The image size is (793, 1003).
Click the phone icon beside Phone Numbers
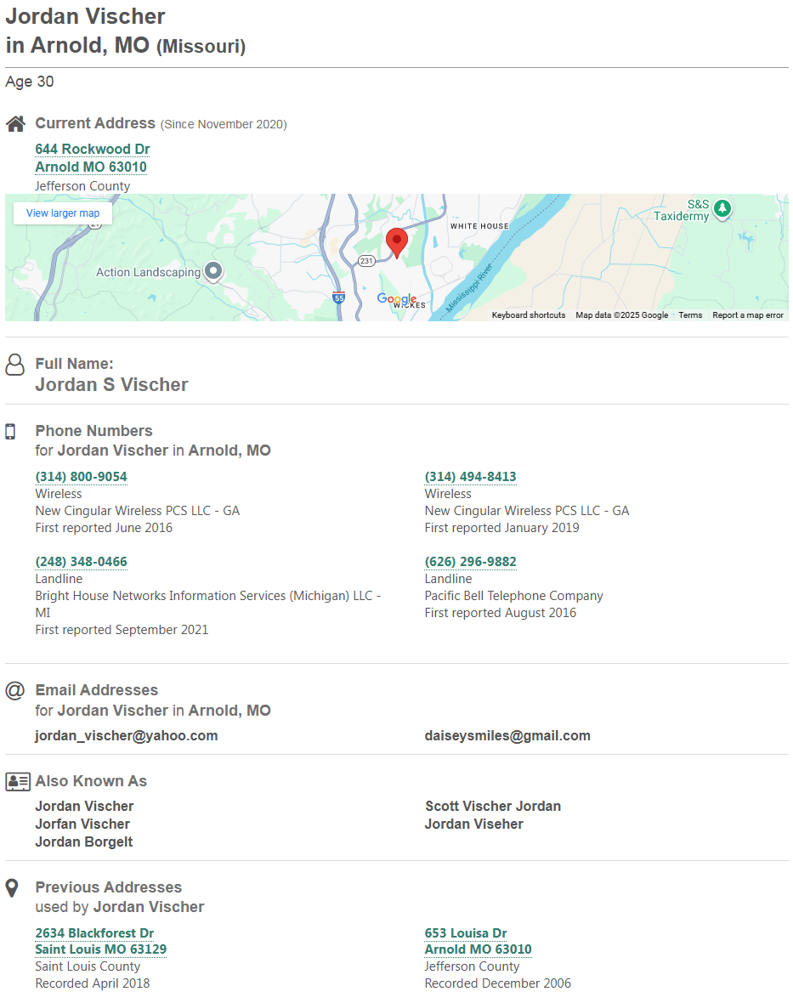point(11,432)
